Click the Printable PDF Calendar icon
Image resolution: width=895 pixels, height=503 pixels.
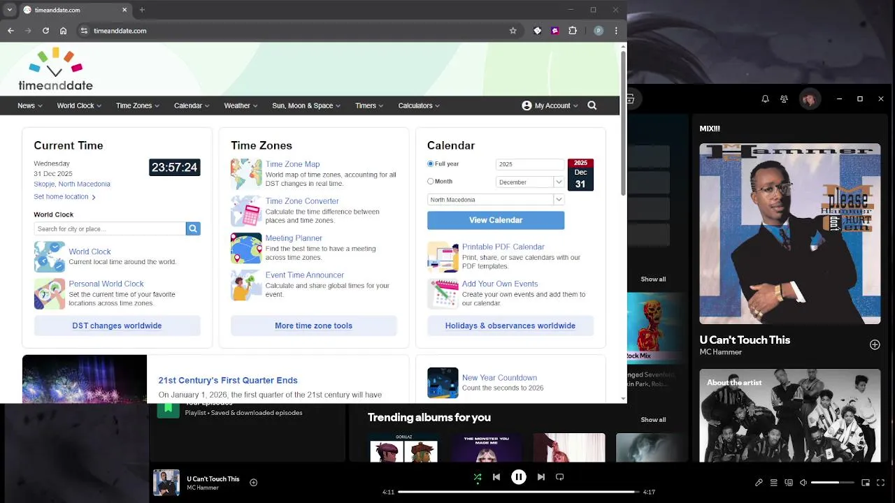click(x=443, y=257)
